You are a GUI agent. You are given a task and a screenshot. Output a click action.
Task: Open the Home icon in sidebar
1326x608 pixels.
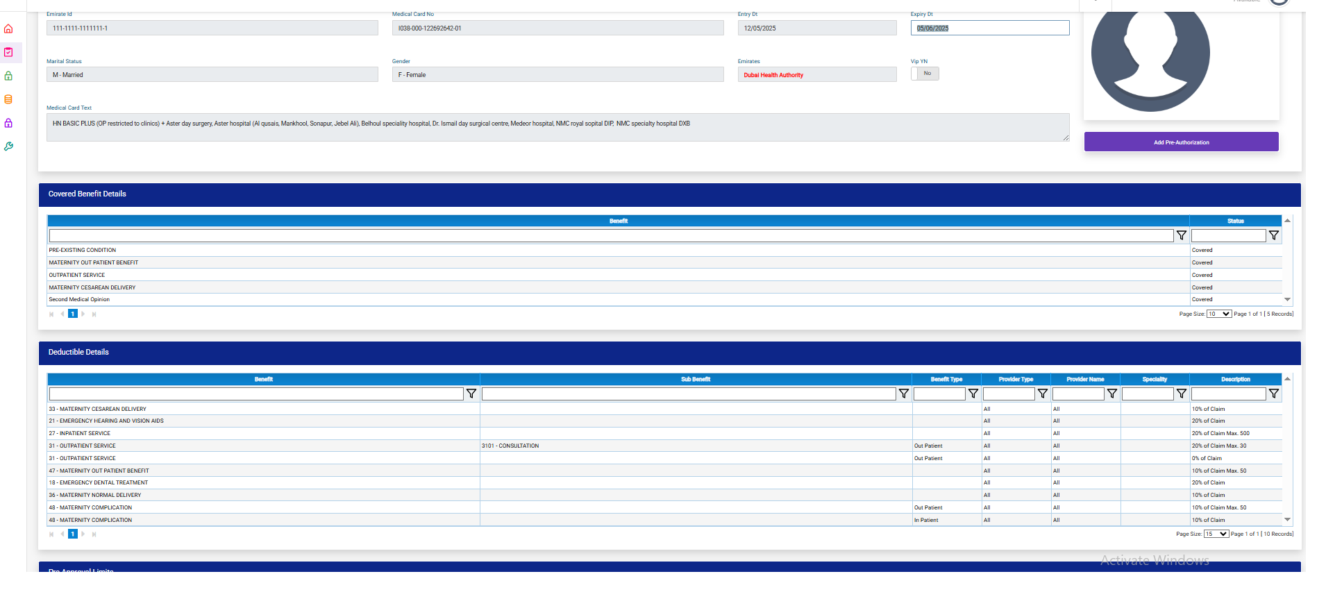[x=8, y=29]
